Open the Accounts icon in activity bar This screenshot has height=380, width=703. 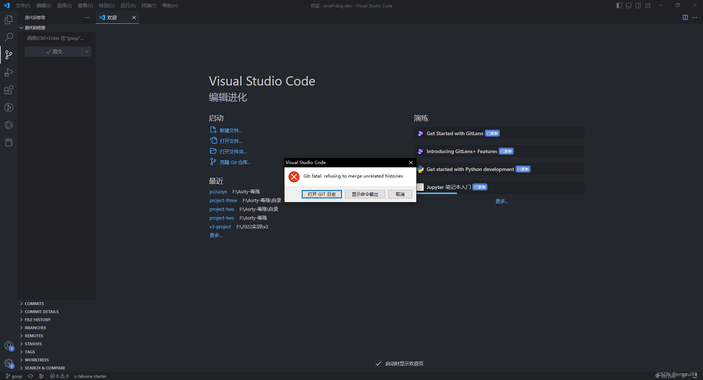pyautogui.click(x=9, y=346)
